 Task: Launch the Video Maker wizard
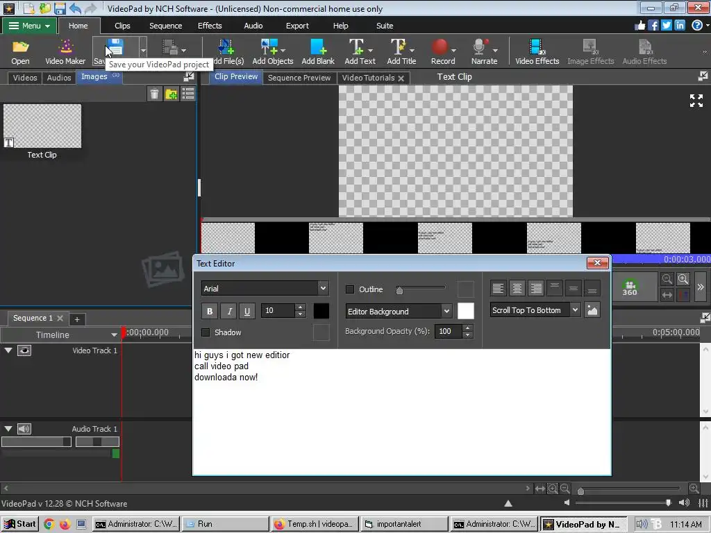click(x=65, y=51)
